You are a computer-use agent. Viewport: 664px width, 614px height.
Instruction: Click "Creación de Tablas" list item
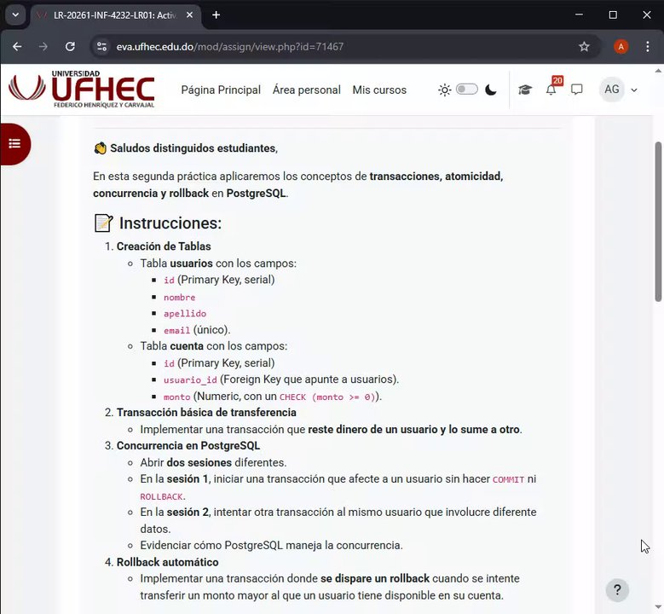tap(164, 246)
